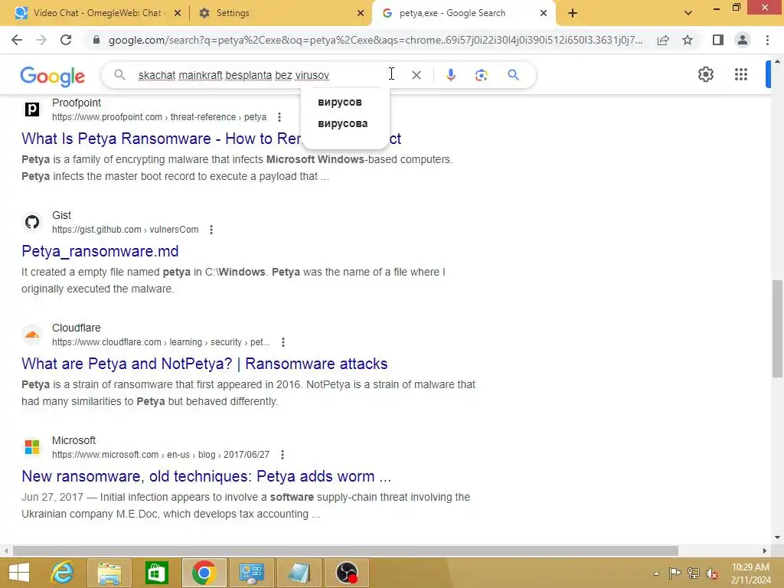
Task: View site information lock icon
Action: coord(96,40)
